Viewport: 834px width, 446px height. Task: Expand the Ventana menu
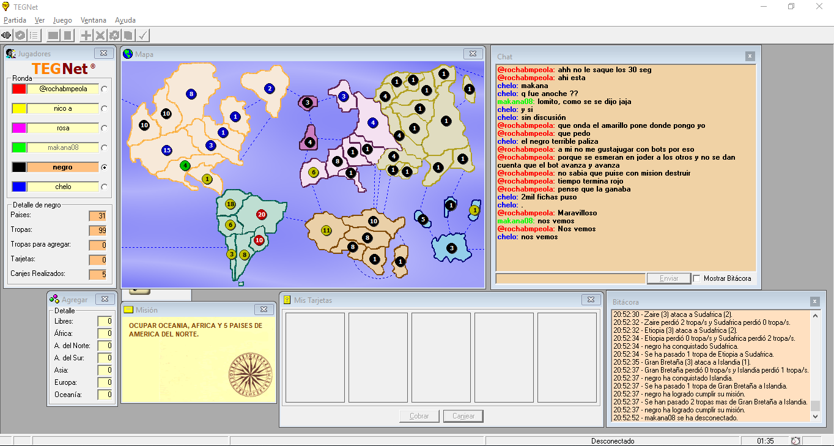pyautogui.click(x=93, y=20)
